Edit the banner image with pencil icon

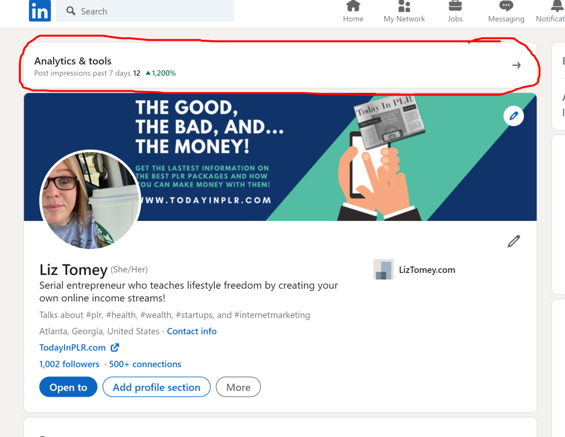pos(514,116)
